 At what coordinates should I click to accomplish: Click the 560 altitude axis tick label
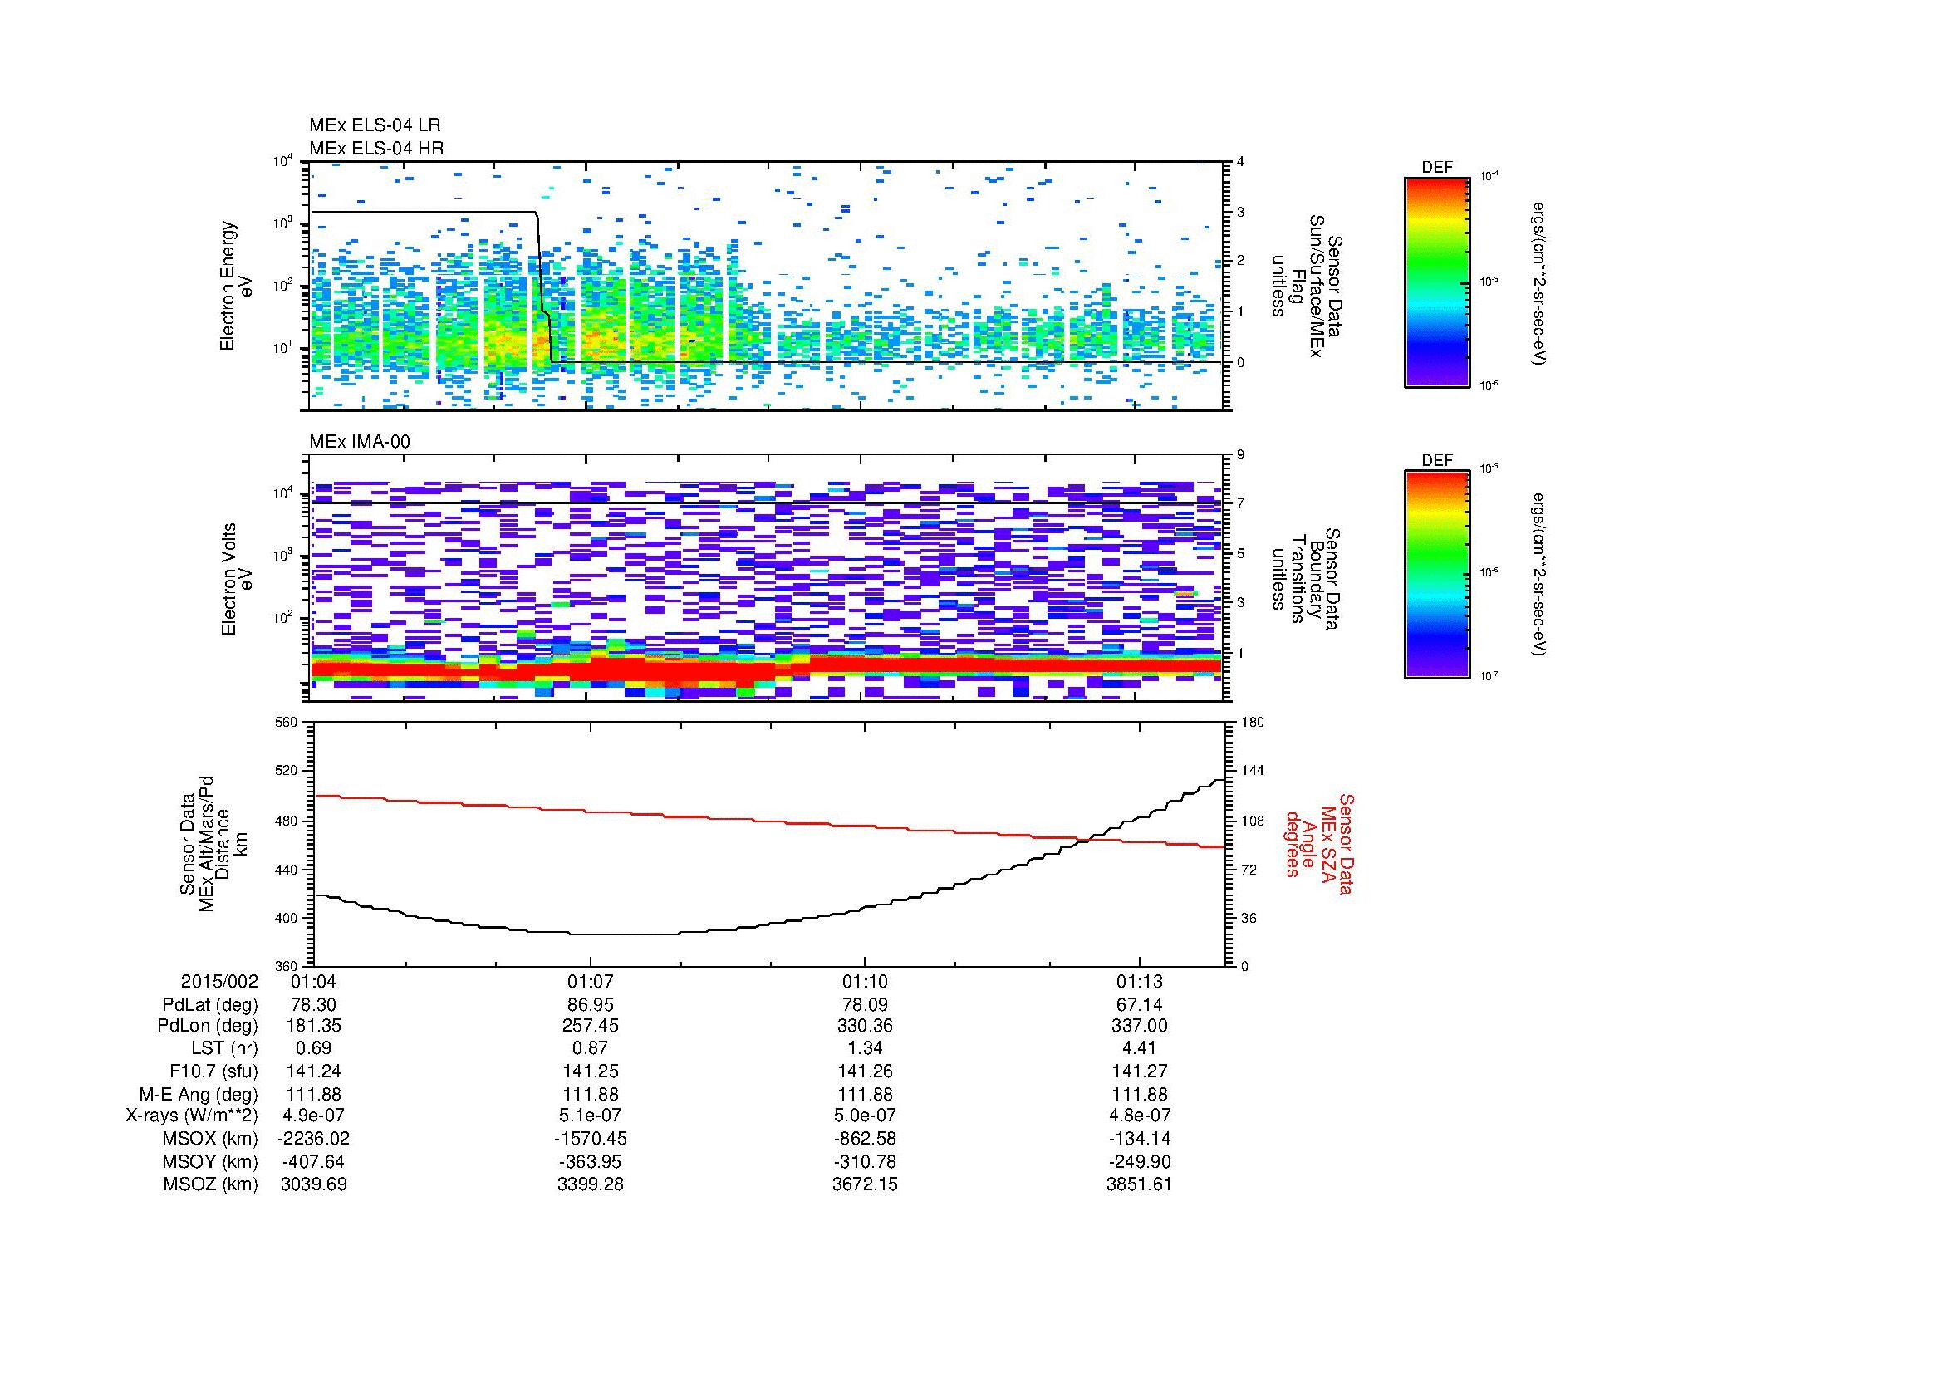[x=287, y=723]
